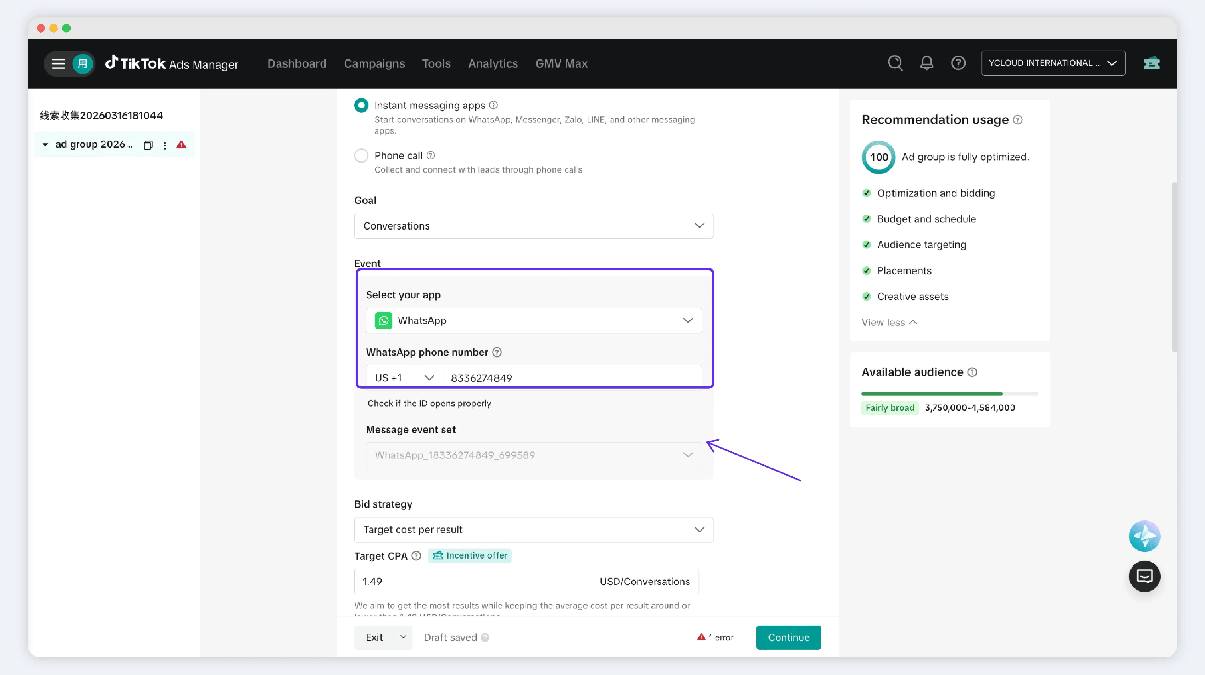Open the Bid strategy Target cost per result dropdown
1205x675 pixels.
[533, 530]
